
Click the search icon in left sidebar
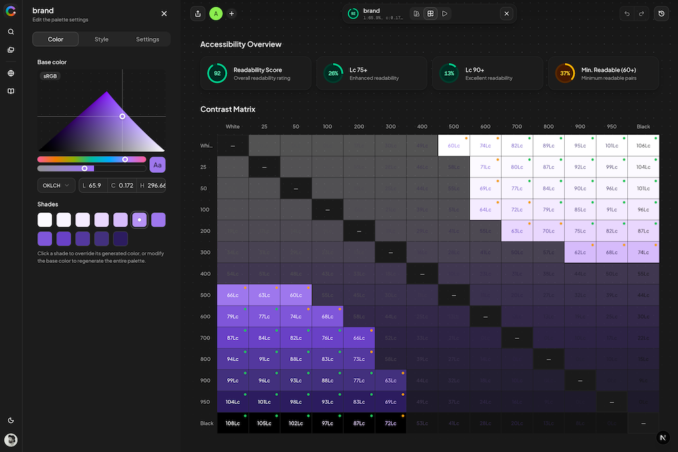11,32
